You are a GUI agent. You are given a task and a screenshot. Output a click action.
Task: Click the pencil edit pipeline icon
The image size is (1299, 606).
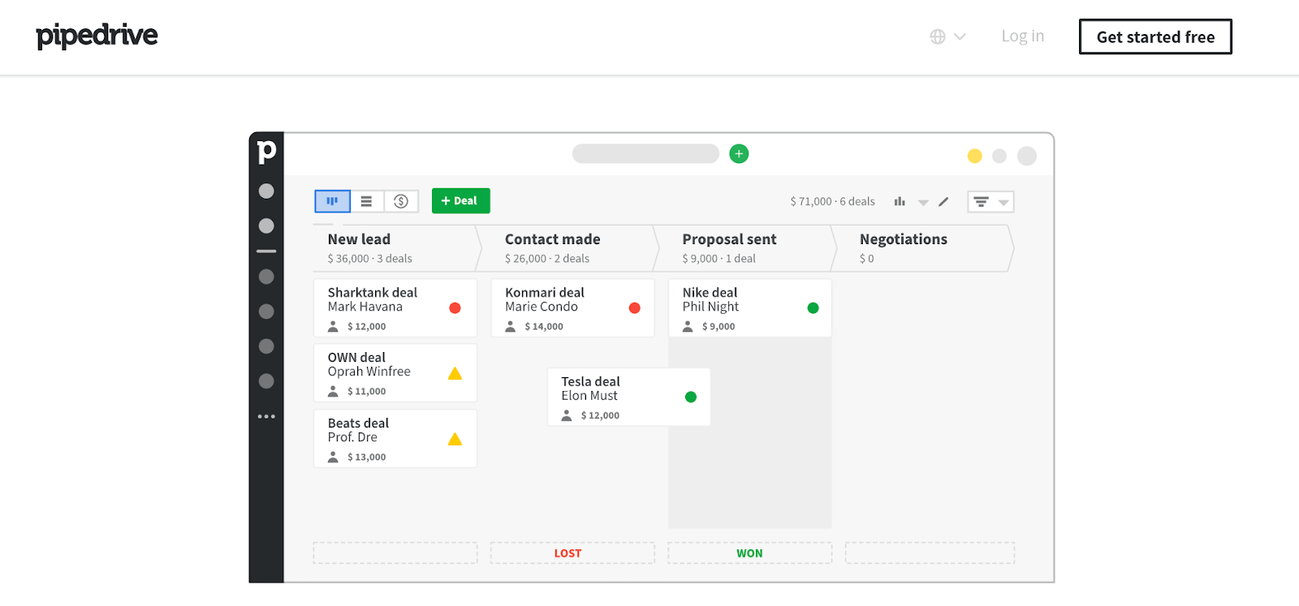(x=943, y=201)
